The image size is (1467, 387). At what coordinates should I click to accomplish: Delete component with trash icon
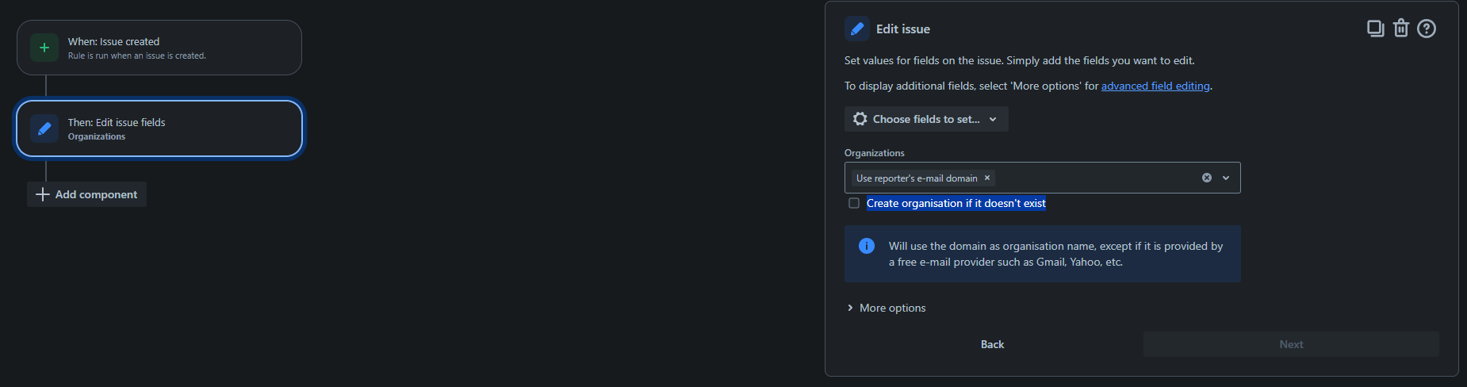(1401, 29)
